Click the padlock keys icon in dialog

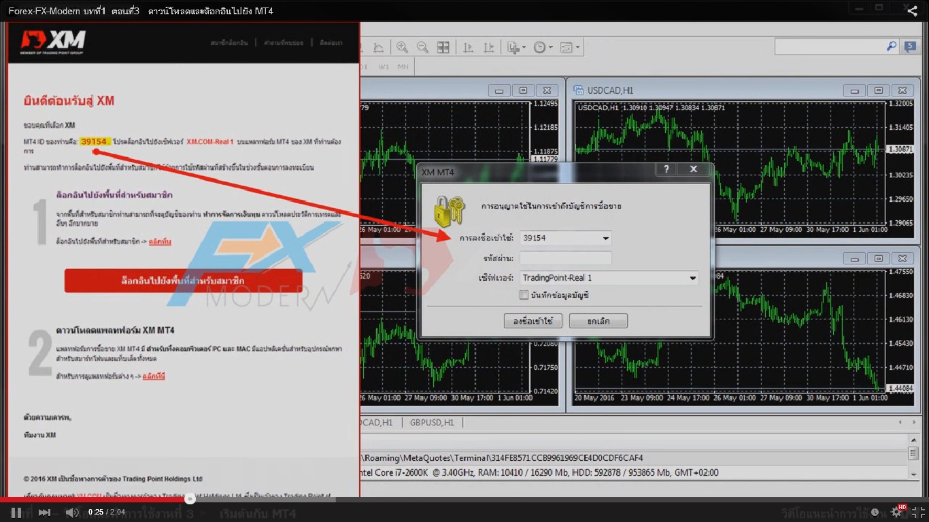450,211
